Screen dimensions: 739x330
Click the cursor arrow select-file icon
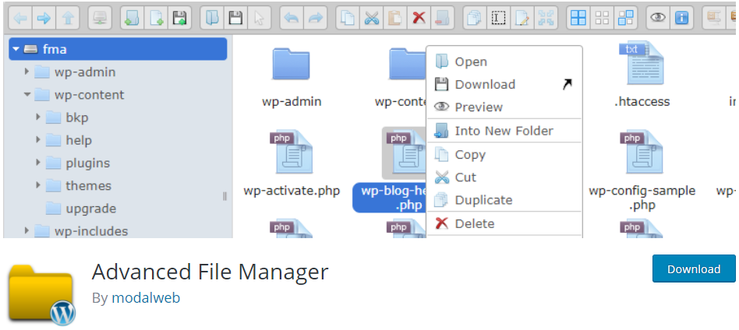click(260, 19)
